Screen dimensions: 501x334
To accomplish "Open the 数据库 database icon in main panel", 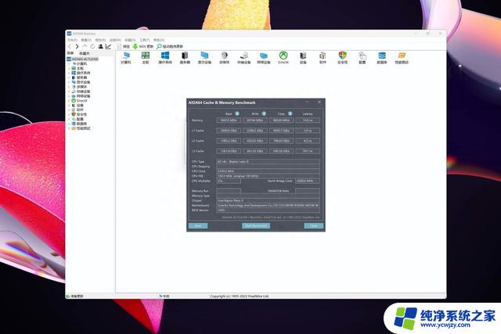I will 382,58.
